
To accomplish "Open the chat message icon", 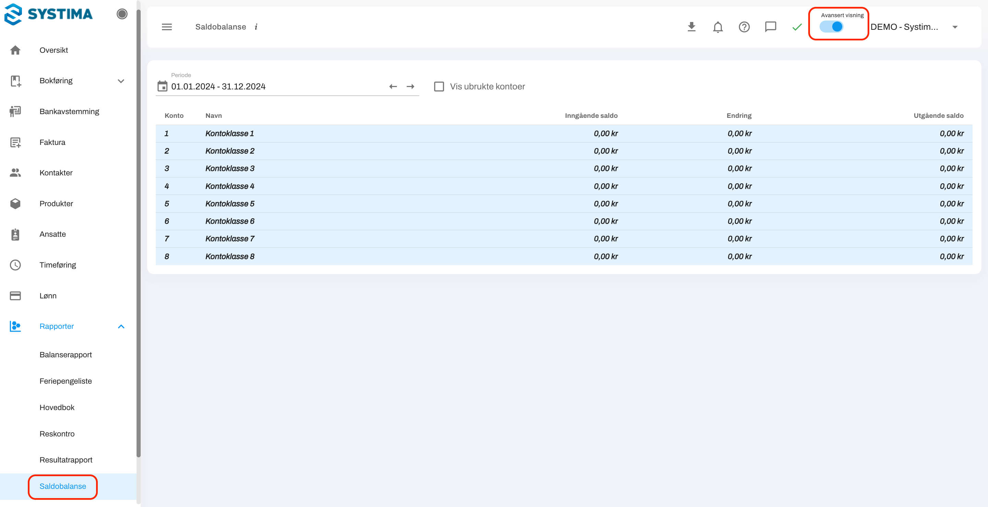I will [770, 27].
